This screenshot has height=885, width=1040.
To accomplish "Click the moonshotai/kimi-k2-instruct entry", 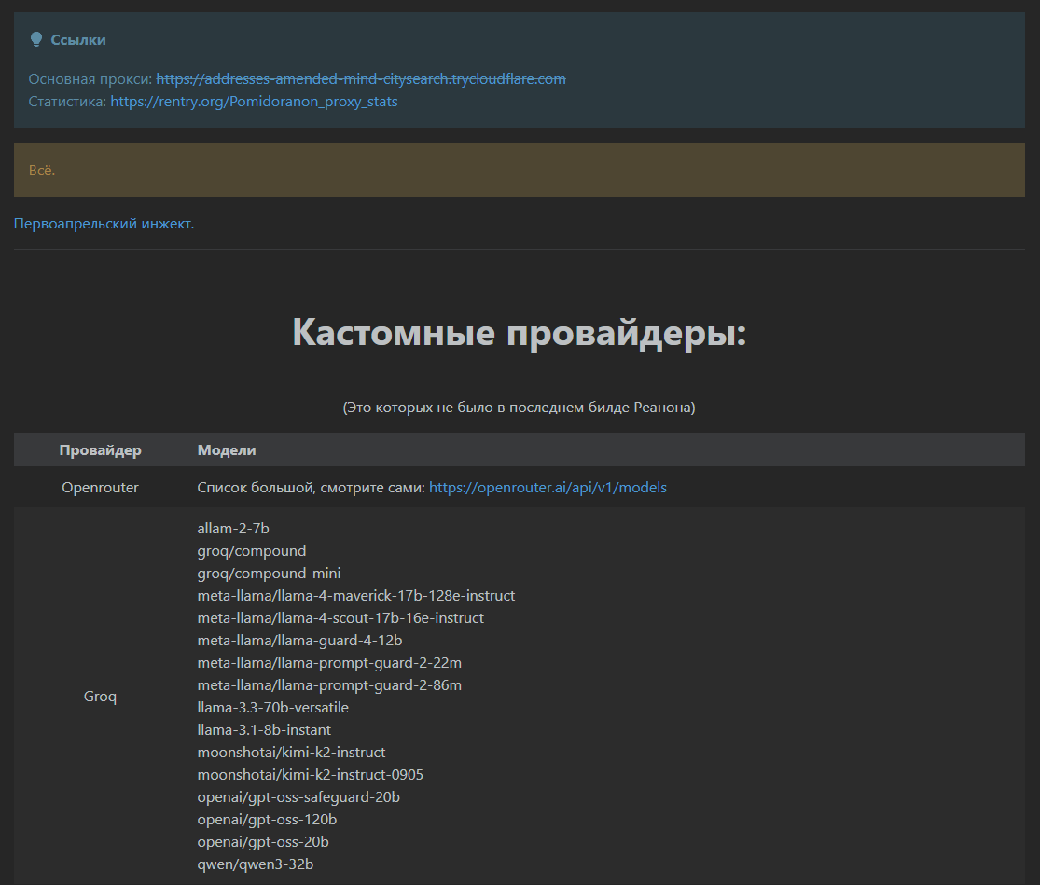I will (291, 753).
